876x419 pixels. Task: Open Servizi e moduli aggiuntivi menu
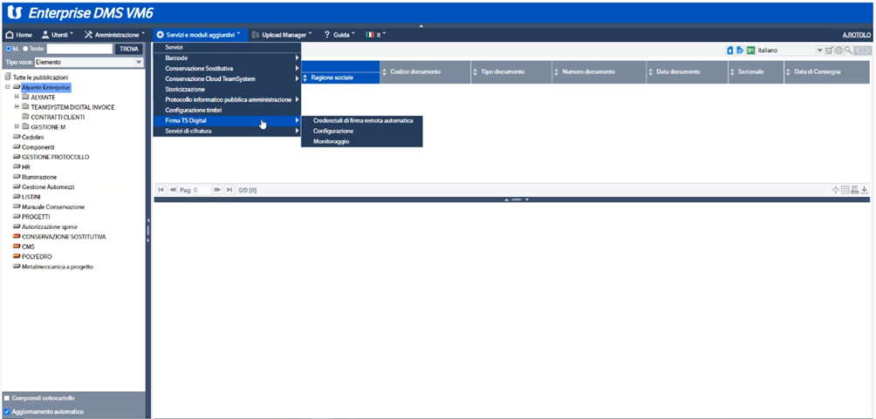pos(199,35)
